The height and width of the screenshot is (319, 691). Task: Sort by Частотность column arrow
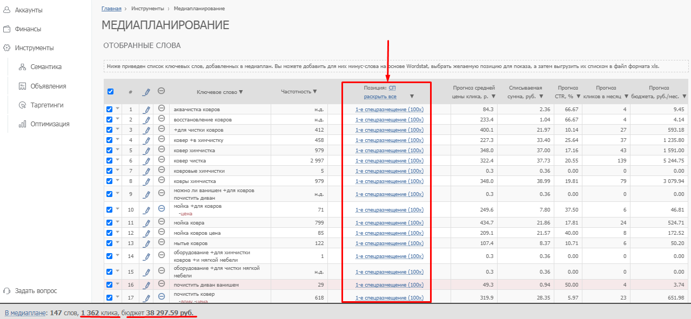(315, 92)
